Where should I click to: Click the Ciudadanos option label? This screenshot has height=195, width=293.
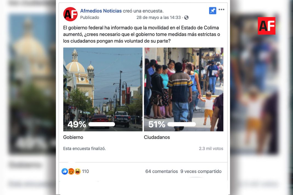pyautogui.click(x=157, y=137)
